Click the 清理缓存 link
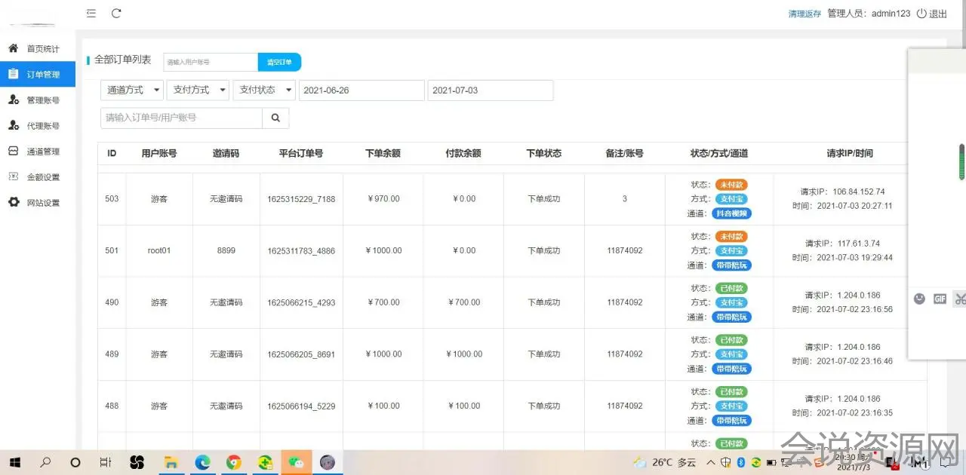The height and width of the screenshot is (475, 966). (804, 14)
